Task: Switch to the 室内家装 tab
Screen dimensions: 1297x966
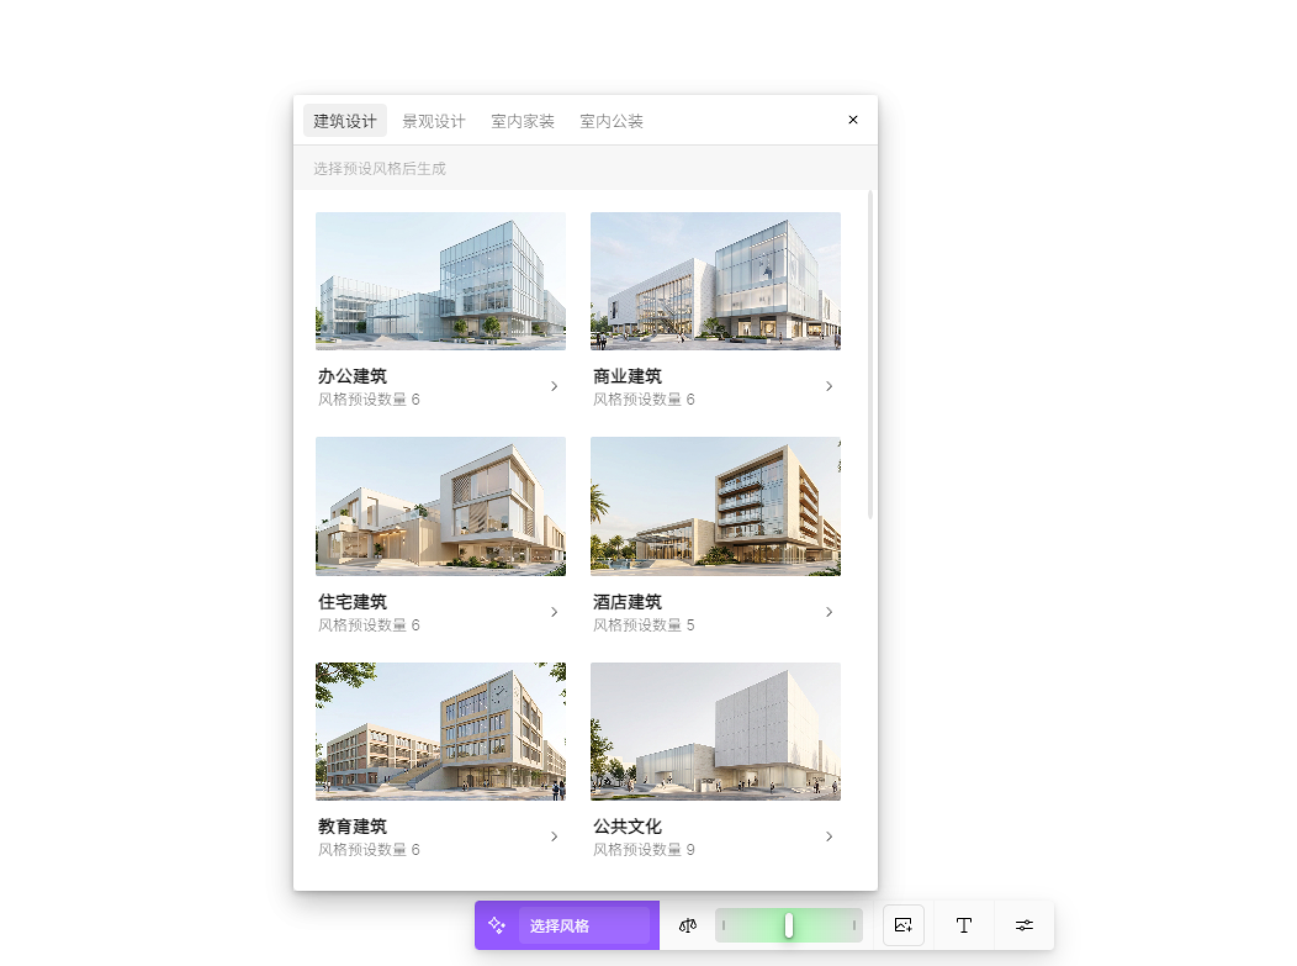Action: [522, 121]
